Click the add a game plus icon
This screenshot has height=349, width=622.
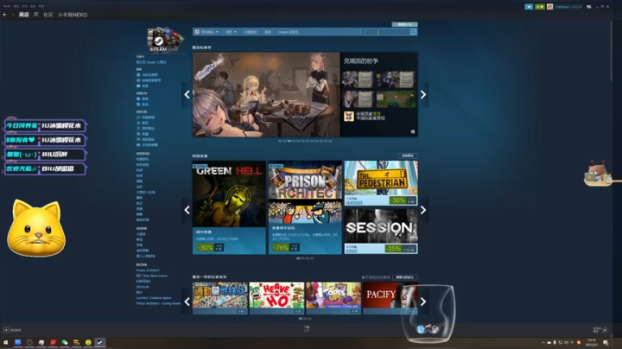tap(6, 330)
